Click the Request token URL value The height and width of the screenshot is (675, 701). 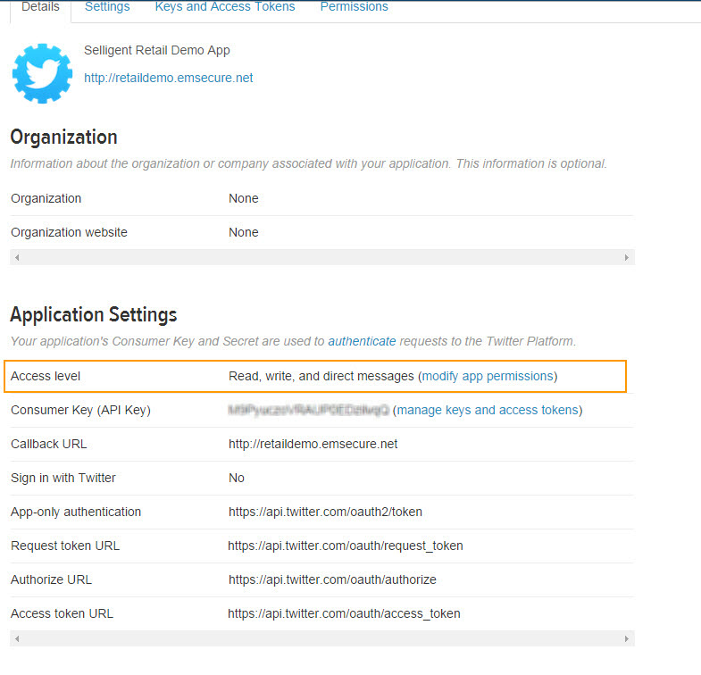(x=345, y=546)
